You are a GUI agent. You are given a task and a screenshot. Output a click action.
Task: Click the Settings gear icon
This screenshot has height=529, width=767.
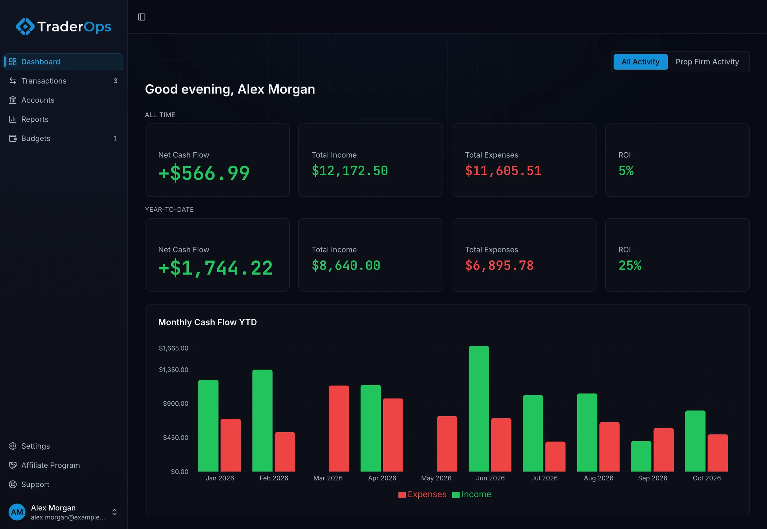[13, 446]
